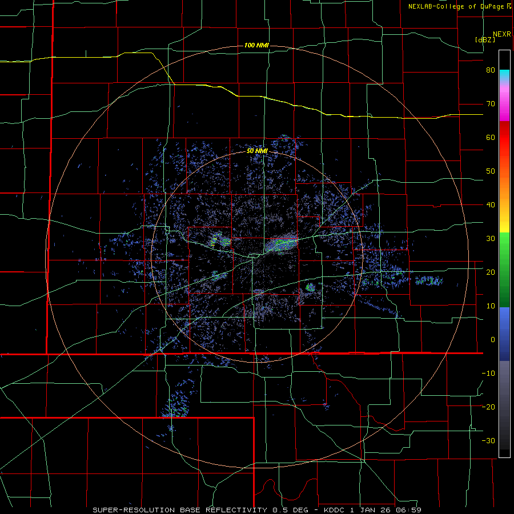Click the 10 dBZ scale value
The width and height of the screenshot is (514, 514).
click(x=491, y=306)
